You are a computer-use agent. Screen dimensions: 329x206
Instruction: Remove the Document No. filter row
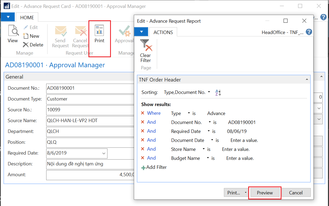[143, 122]
